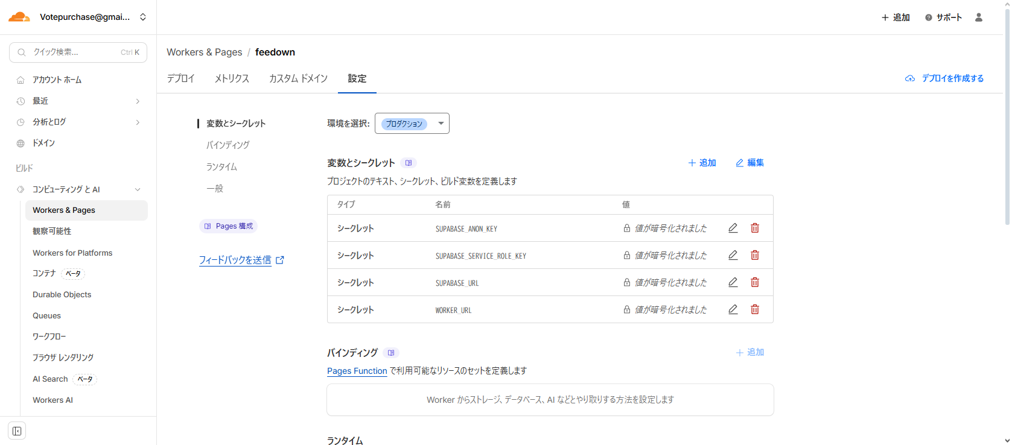Click the top 追加 plus button

896,17
